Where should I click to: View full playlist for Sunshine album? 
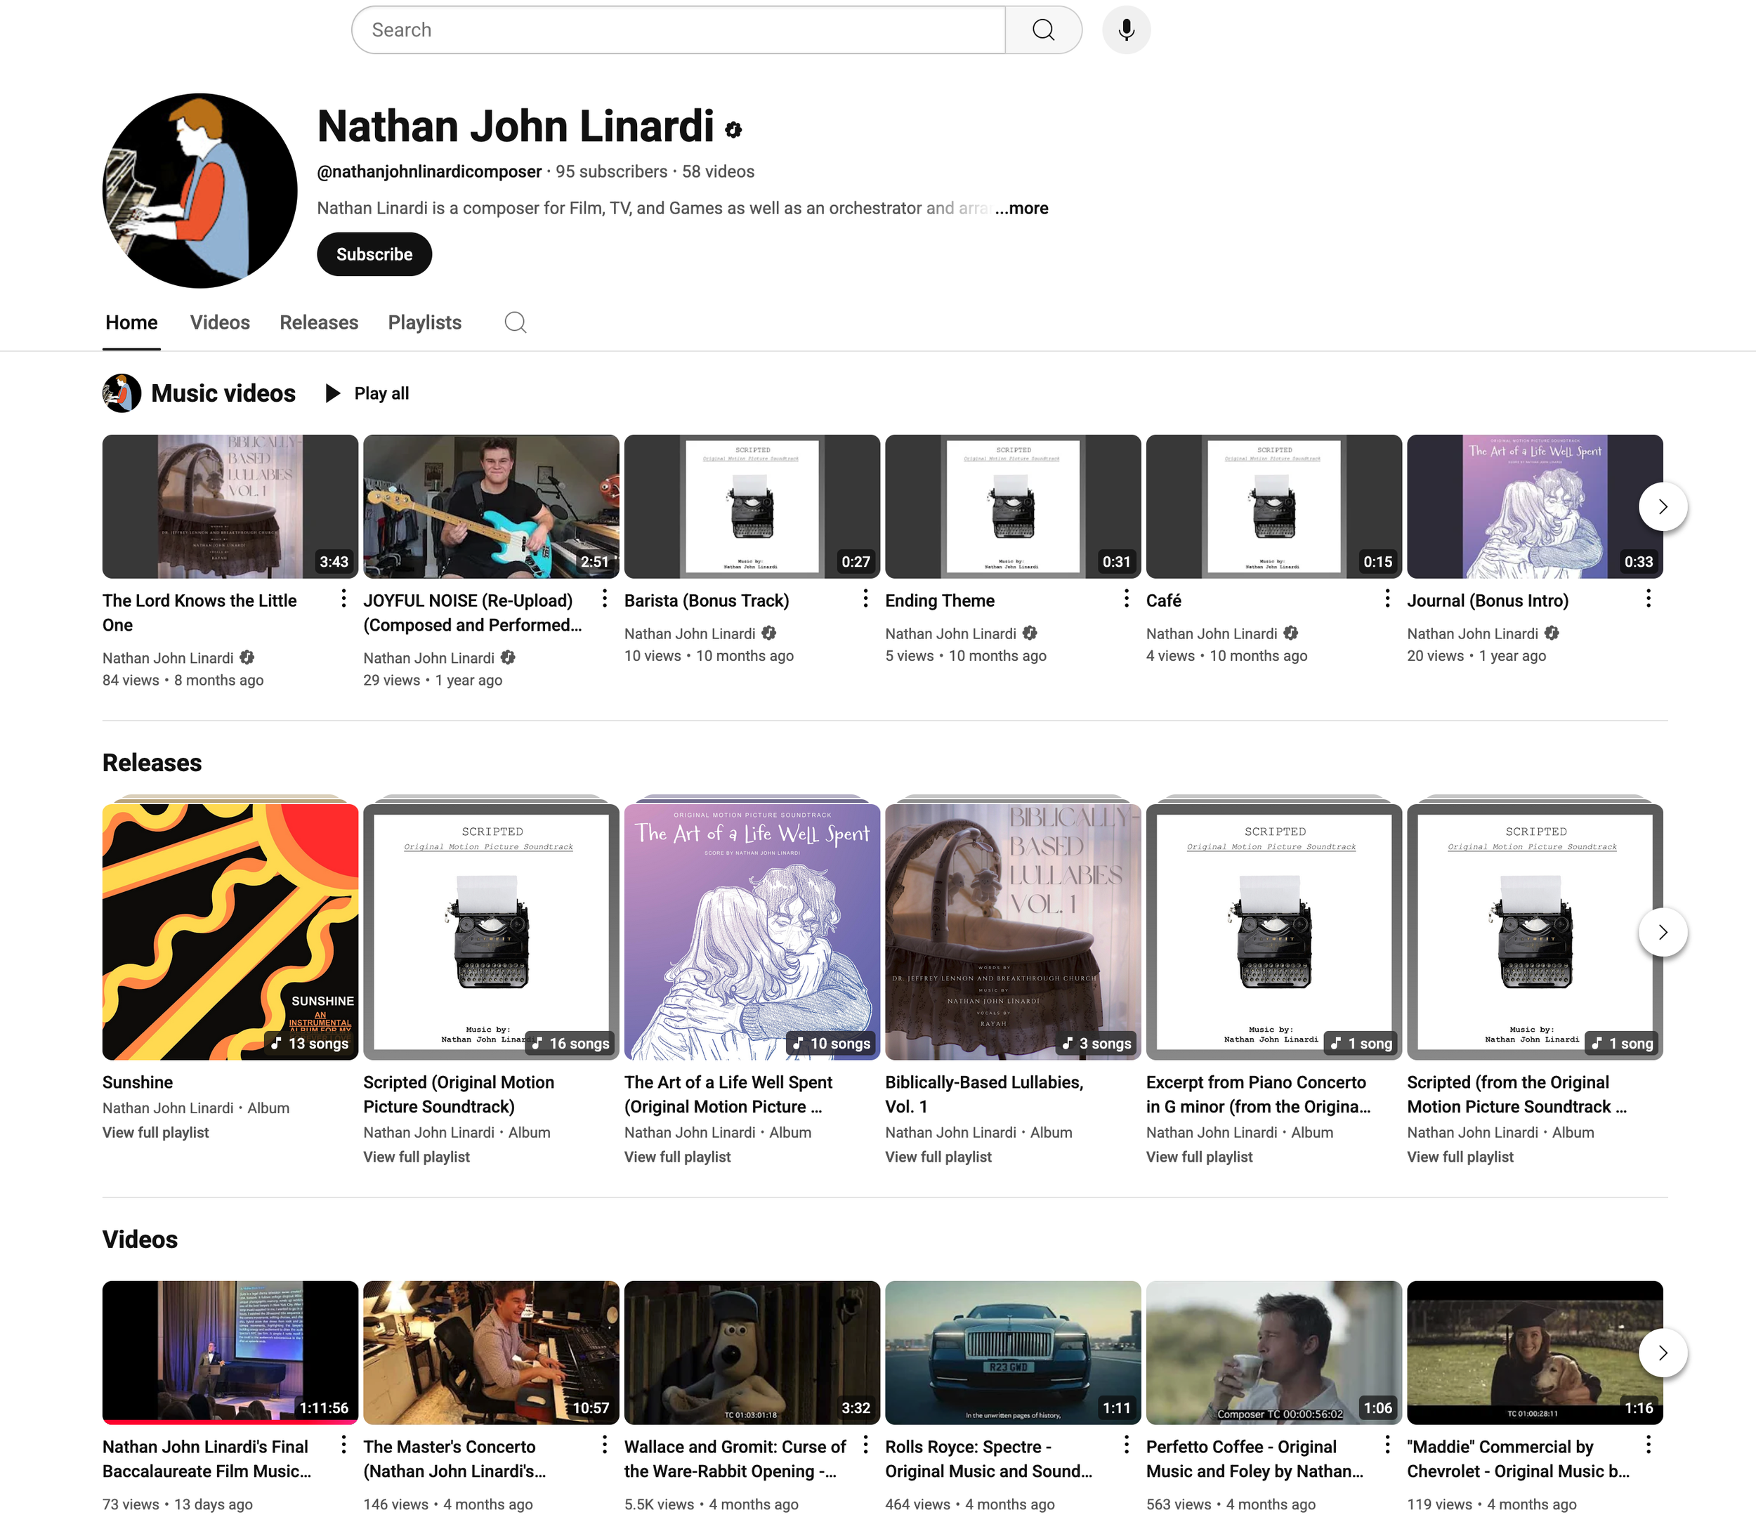click(x=155, y=1132)
